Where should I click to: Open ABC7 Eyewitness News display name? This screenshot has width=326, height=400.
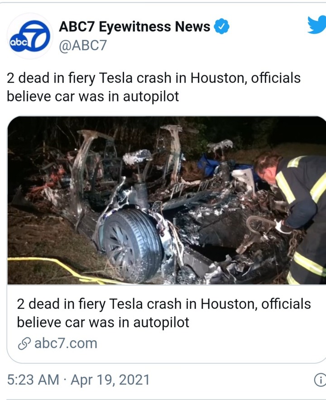click(x=134, y=27)
